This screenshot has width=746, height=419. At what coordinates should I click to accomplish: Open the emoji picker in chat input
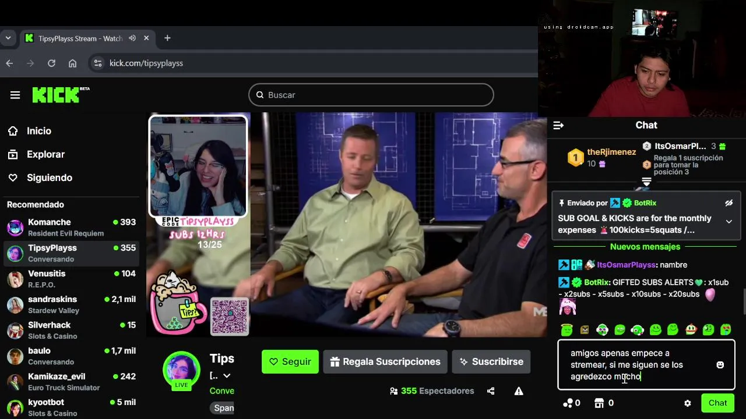(720, 365)
